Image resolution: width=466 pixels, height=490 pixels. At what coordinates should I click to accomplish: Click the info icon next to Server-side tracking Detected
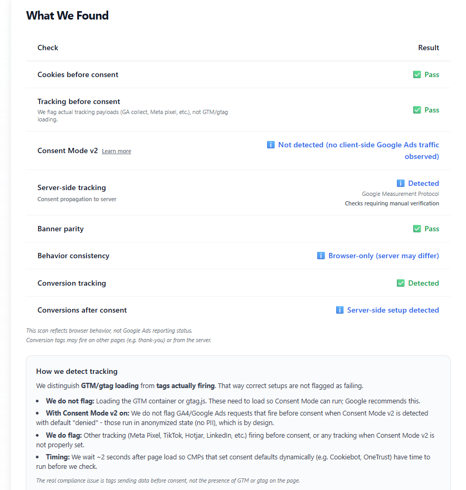tap(402, 183)
